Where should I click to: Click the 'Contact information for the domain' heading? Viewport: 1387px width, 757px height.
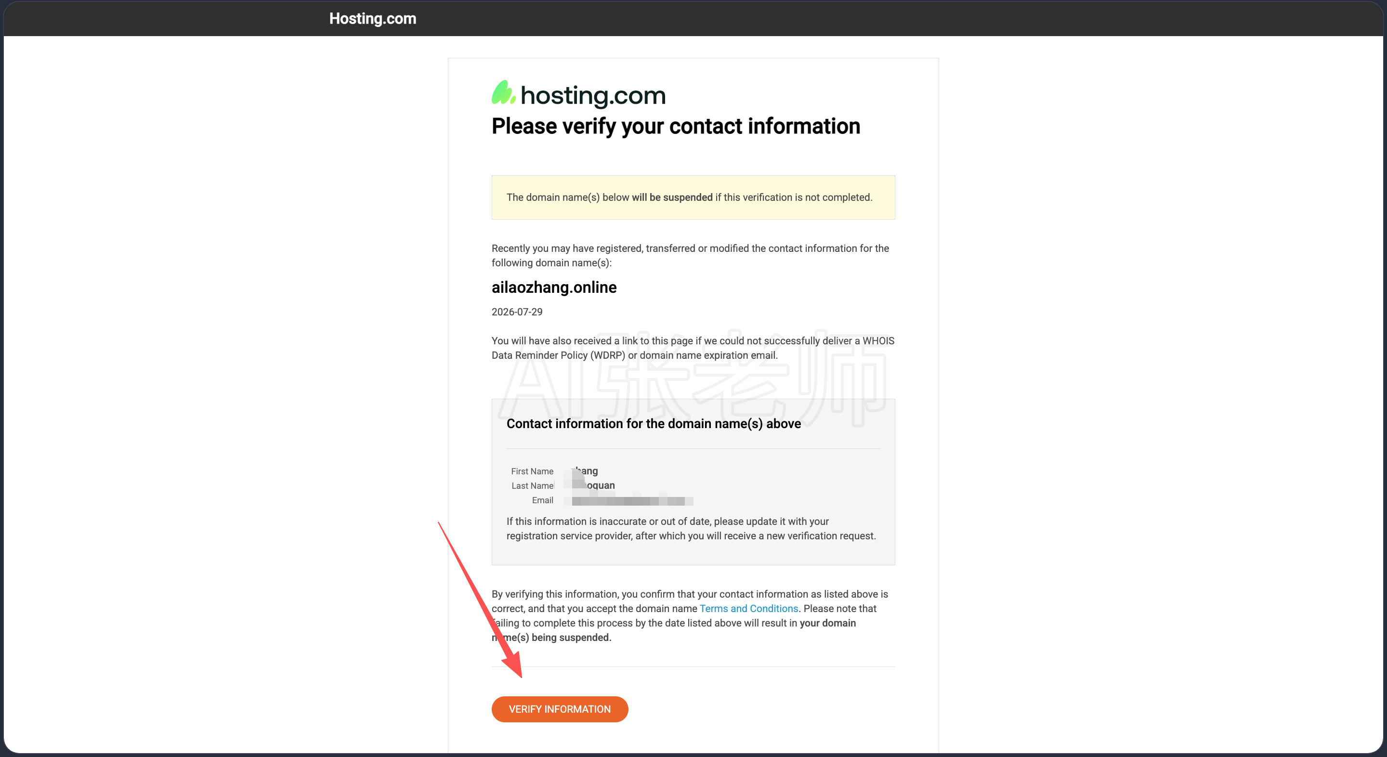(654, 424)
